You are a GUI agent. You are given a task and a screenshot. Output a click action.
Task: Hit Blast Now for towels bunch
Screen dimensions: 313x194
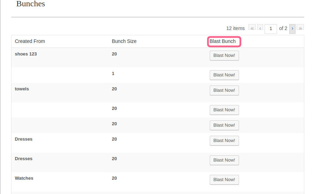(224, 90)
